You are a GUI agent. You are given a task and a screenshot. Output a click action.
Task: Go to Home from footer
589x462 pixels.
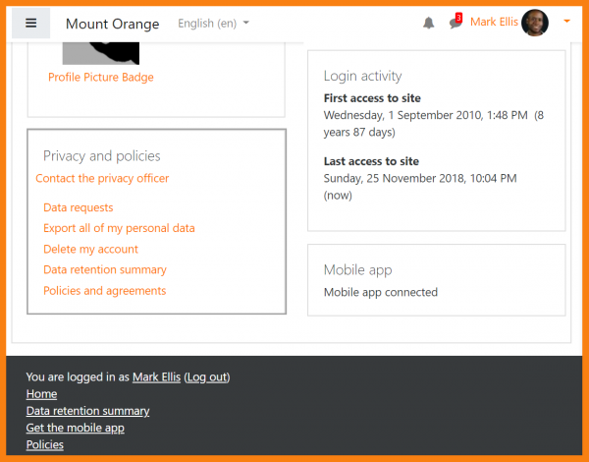pos(41,394)
